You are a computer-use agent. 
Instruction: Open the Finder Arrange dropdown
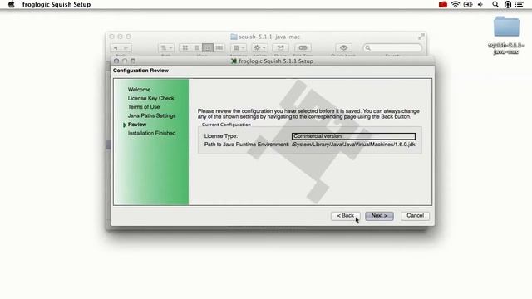(x=239, y=48)
